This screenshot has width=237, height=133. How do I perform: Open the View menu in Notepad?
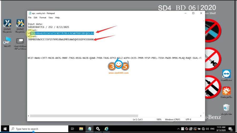51,18
